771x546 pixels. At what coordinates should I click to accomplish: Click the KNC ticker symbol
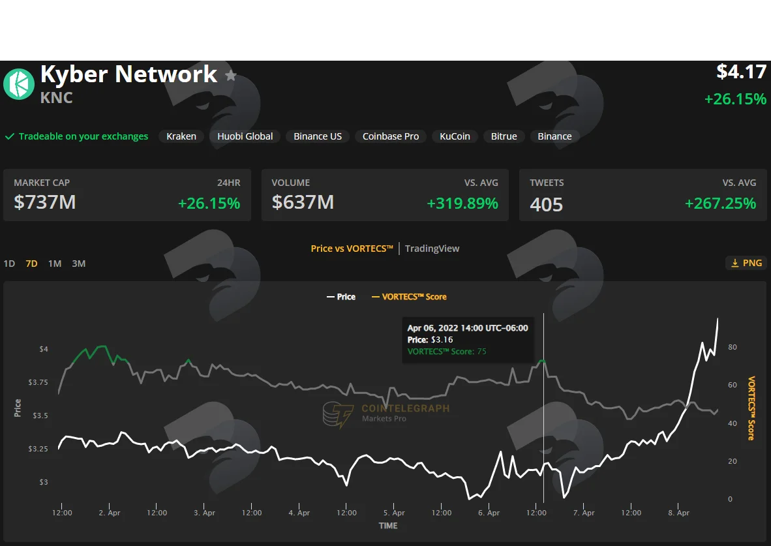(x=57, y=98)
